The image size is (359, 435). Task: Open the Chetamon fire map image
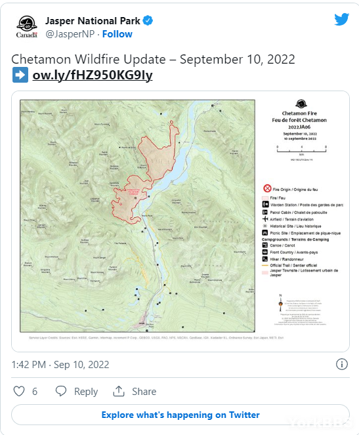(x=180, y=221)
